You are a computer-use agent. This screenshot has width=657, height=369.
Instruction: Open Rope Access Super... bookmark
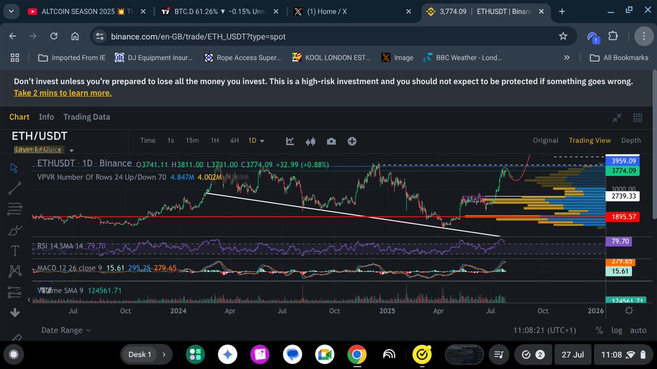(242, 57)
